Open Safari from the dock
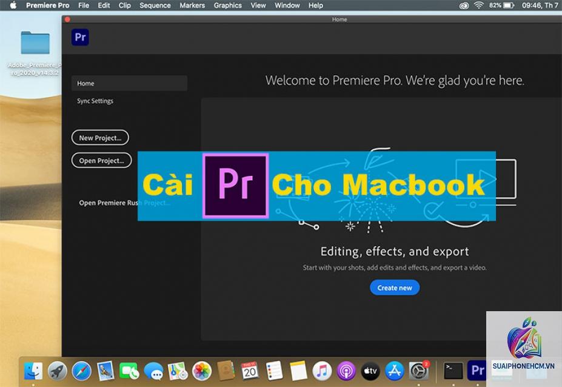The image size is (562, 387). [x=81, y=371]
